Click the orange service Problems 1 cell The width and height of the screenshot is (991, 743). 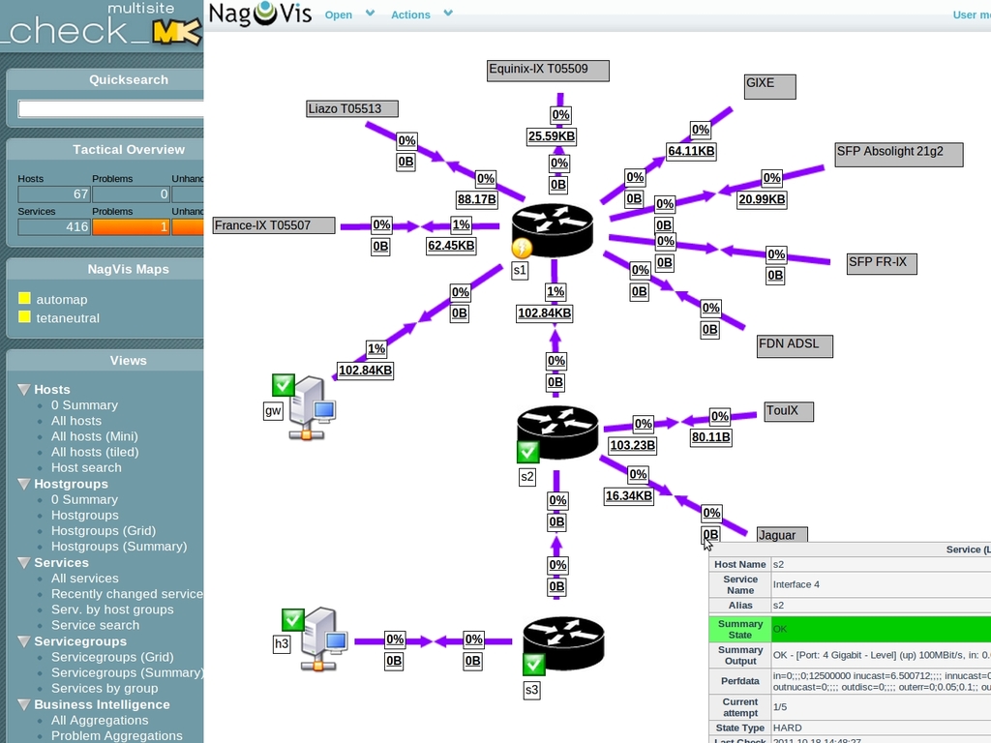(131, 226)
